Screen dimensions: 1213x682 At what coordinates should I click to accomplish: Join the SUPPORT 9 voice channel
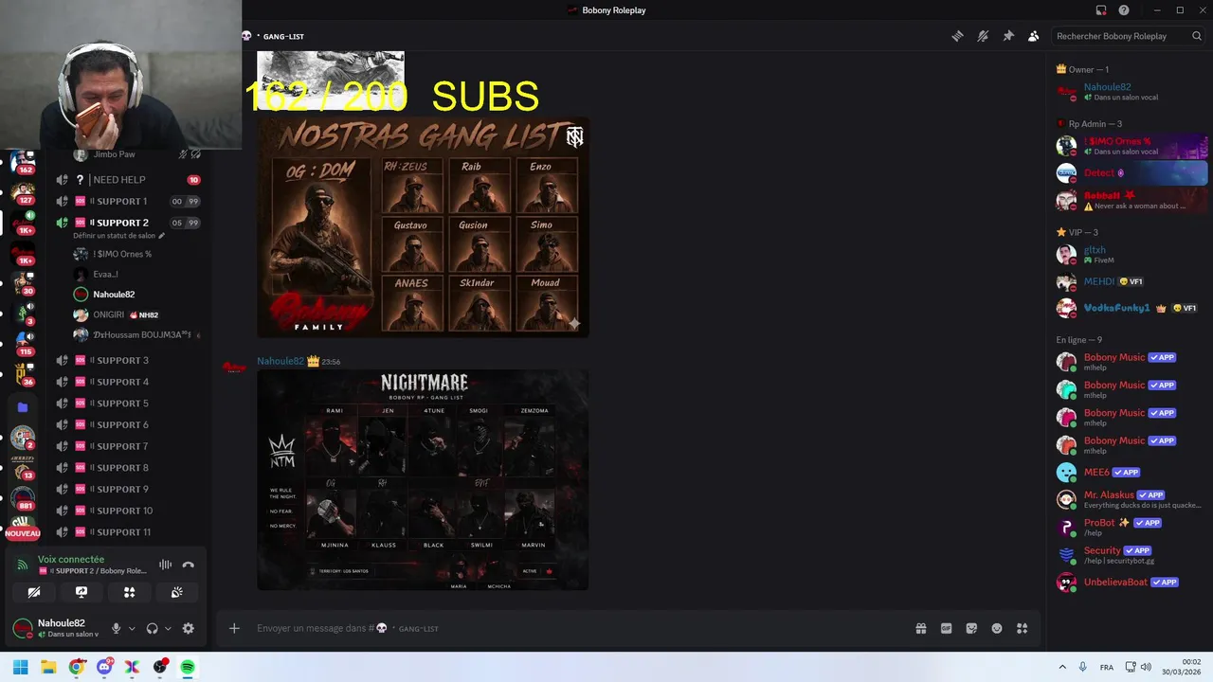[127, 489]
